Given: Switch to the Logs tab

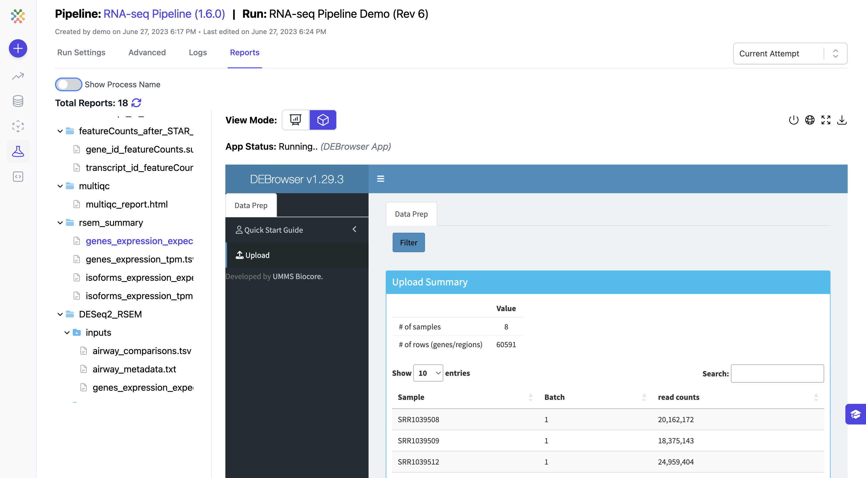Looking at the screenshot, I should click(x=198, y=52).
